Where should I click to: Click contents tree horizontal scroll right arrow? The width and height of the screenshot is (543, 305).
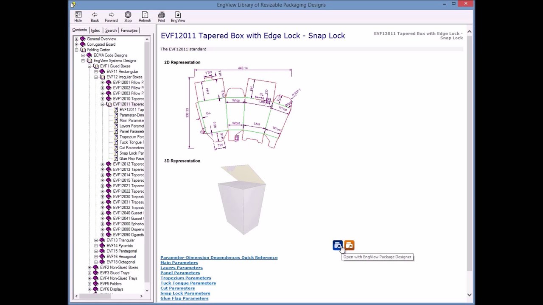(x=141, y=296)
